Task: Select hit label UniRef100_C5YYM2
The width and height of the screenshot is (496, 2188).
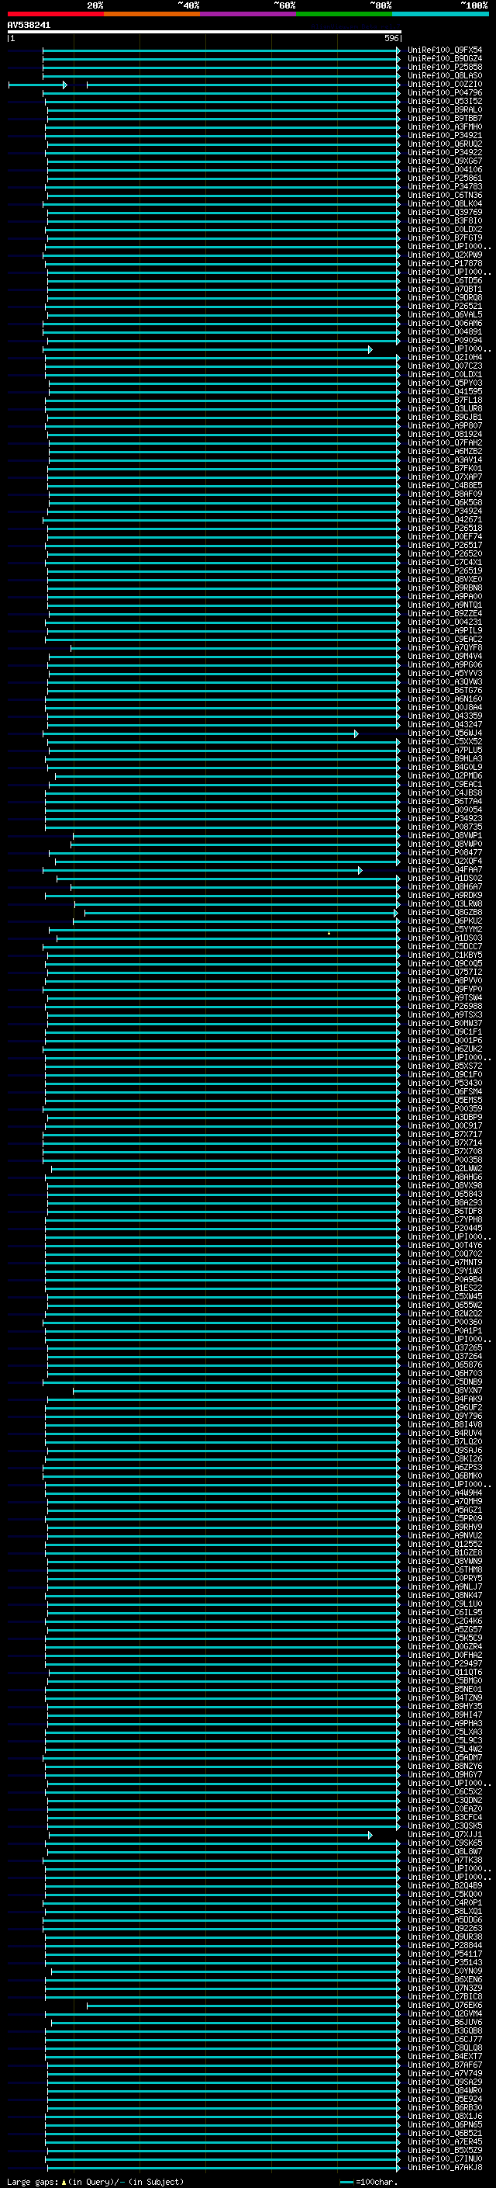Action: point(445,929)
